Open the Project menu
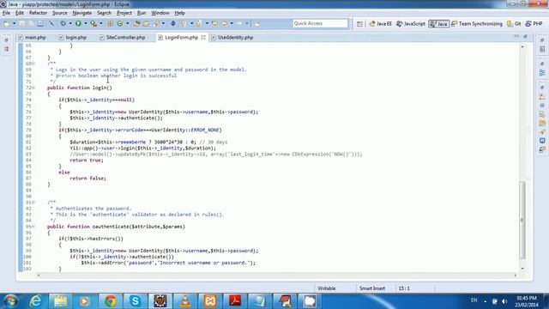The height and width of the screenshot is (309, 549). 124,13
